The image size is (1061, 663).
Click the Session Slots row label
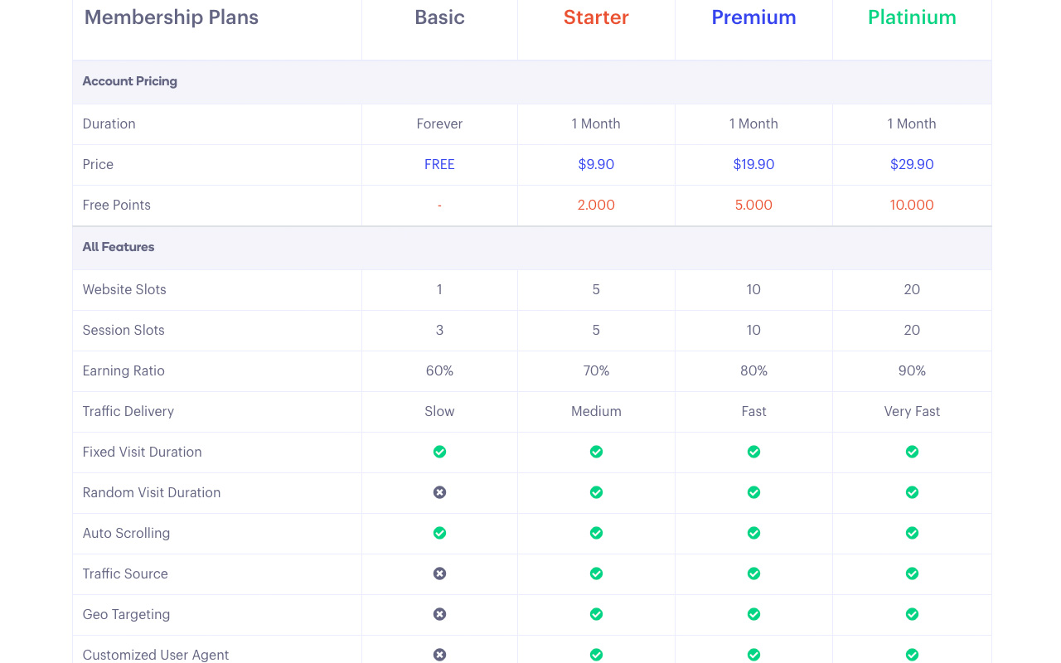point(124,330)
